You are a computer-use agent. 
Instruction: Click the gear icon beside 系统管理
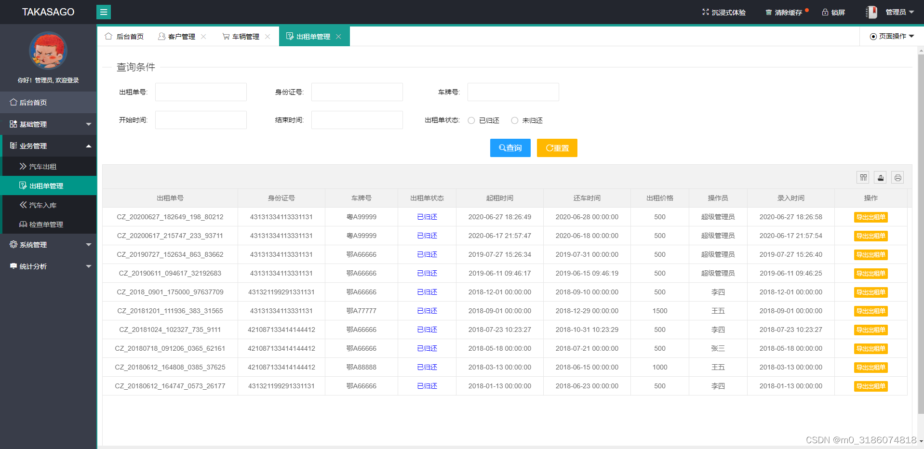[13, 244]
